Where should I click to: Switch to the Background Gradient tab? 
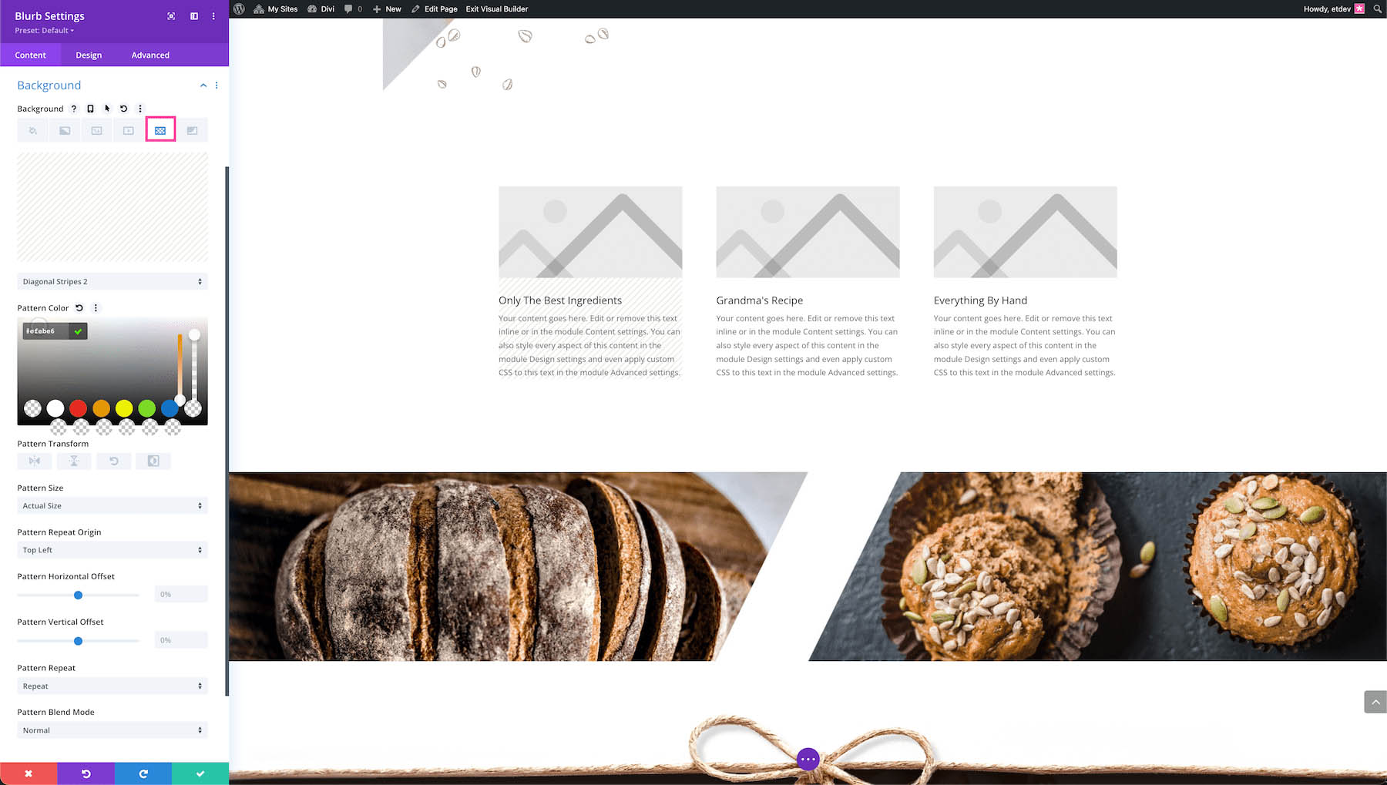pos(65,130)
